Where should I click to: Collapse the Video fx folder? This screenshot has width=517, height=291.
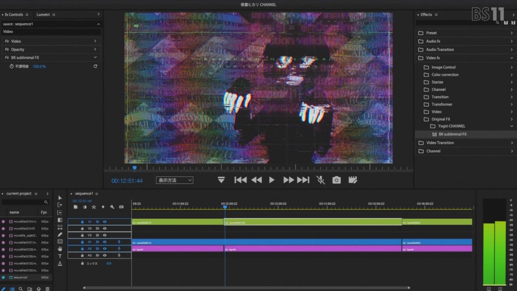[512, 58]
